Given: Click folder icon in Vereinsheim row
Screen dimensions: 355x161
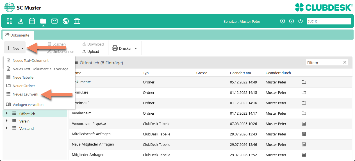Looking at the screenshot, I should click(304, 113).
